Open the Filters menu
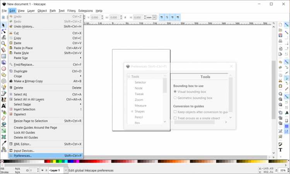Screen dimensions: 290x174 [x=72, y=11]
